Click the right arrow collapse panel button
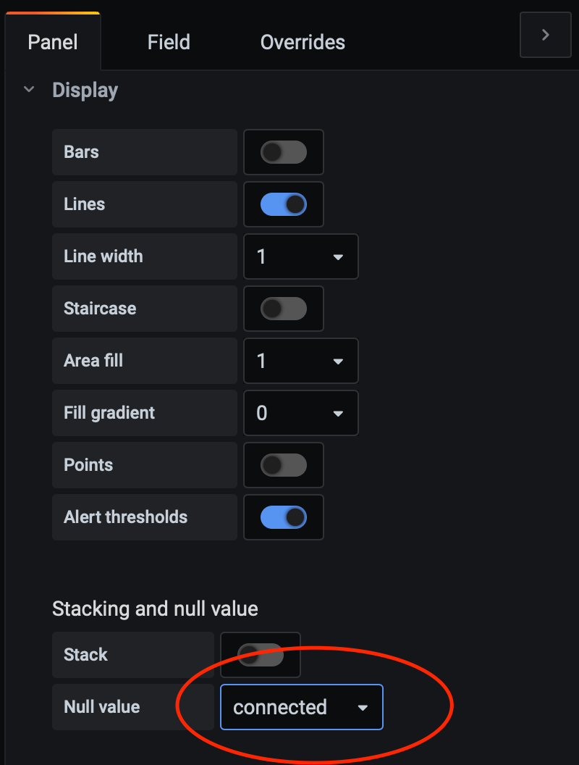This screenshot has width=579, height=765. [x=546, y=35]
